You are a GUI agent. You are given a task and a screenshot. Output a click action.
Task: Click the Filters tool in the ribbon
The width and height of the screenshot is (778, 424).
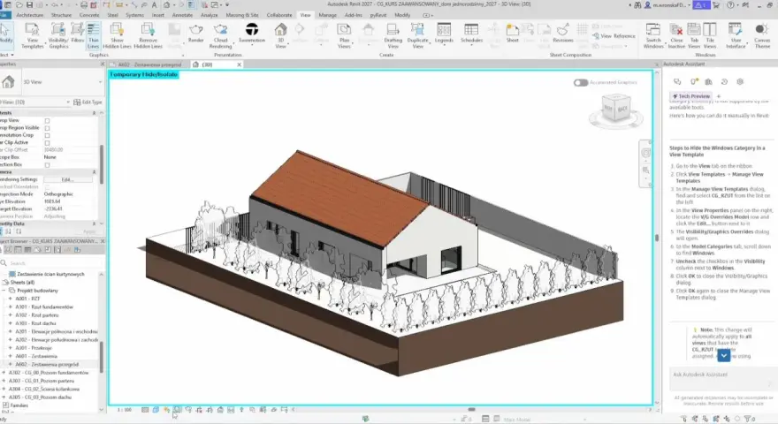[78, 34]
